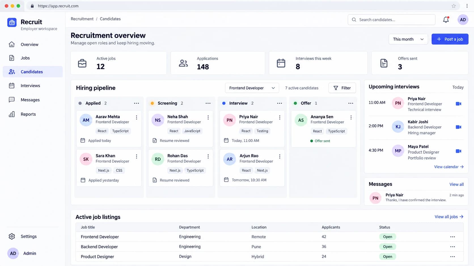Open Maya Patel's portfolio review video link
The height and width of the screenshot is (266, 474).
coord(458,151)
